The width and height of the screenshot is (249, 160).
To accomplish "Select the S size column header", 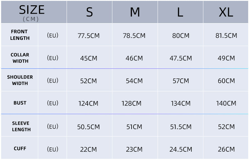I will pos(90,12).
